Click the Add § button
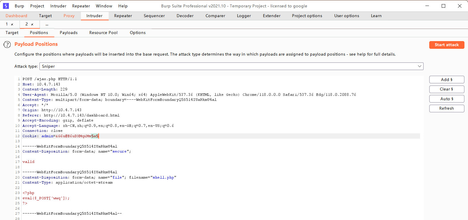The image size is (468, 220). 447,80
